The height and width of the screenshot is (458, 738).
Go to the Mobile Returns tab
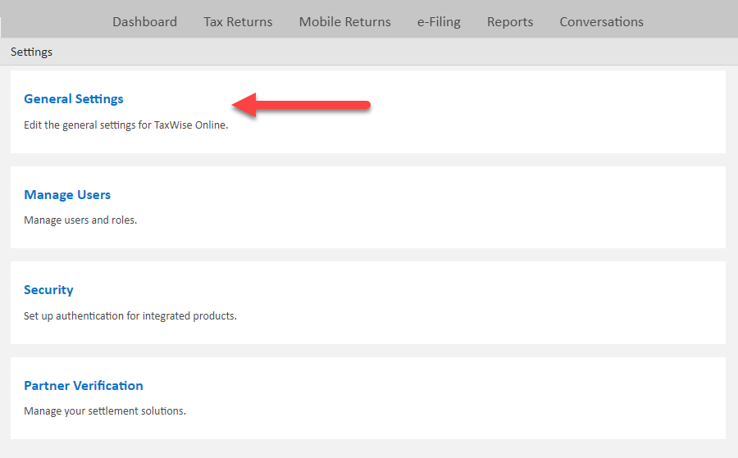[344, 22]
